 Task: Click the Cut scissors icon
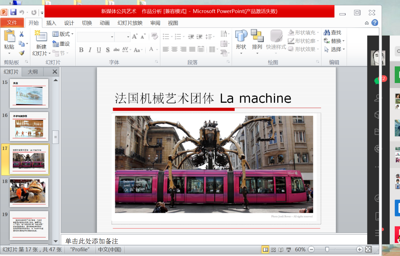[21, 34]
